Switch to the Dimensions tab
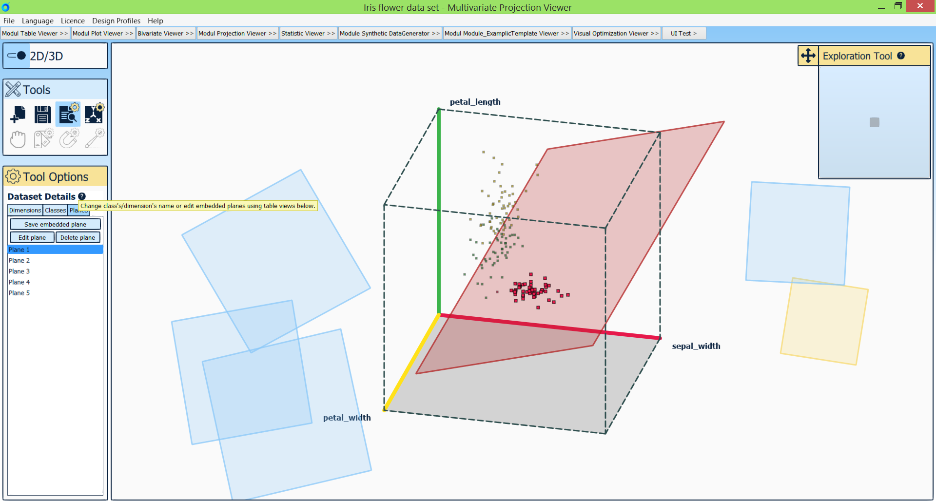936x501 pixels. pyautogui.click(x=25, y=211)
